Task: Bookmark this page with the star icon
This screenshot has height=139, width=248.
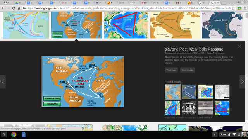Action: point(233,8)
